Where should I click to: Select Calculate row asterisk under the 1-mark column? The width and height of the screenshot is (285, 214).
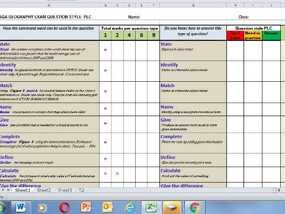click(105, 174)
